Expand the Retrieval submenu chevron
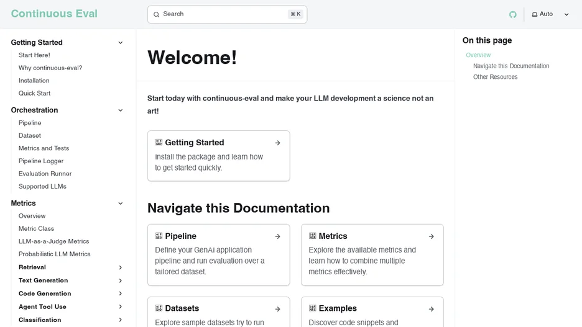Image resolution: width=582 pixels, height=327 pixels. pos(120,267)
